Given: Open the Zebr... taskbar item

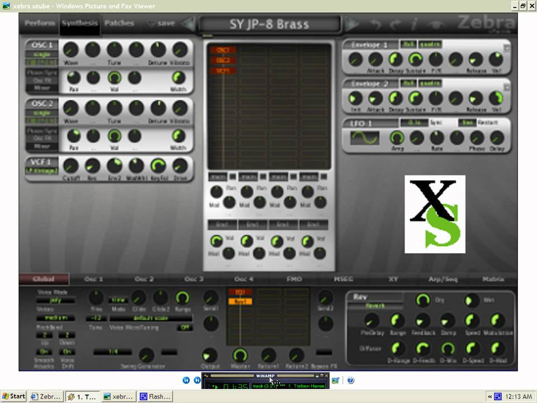Looking at the screenshot, I should pyautogui.click(x=46, y=396).
